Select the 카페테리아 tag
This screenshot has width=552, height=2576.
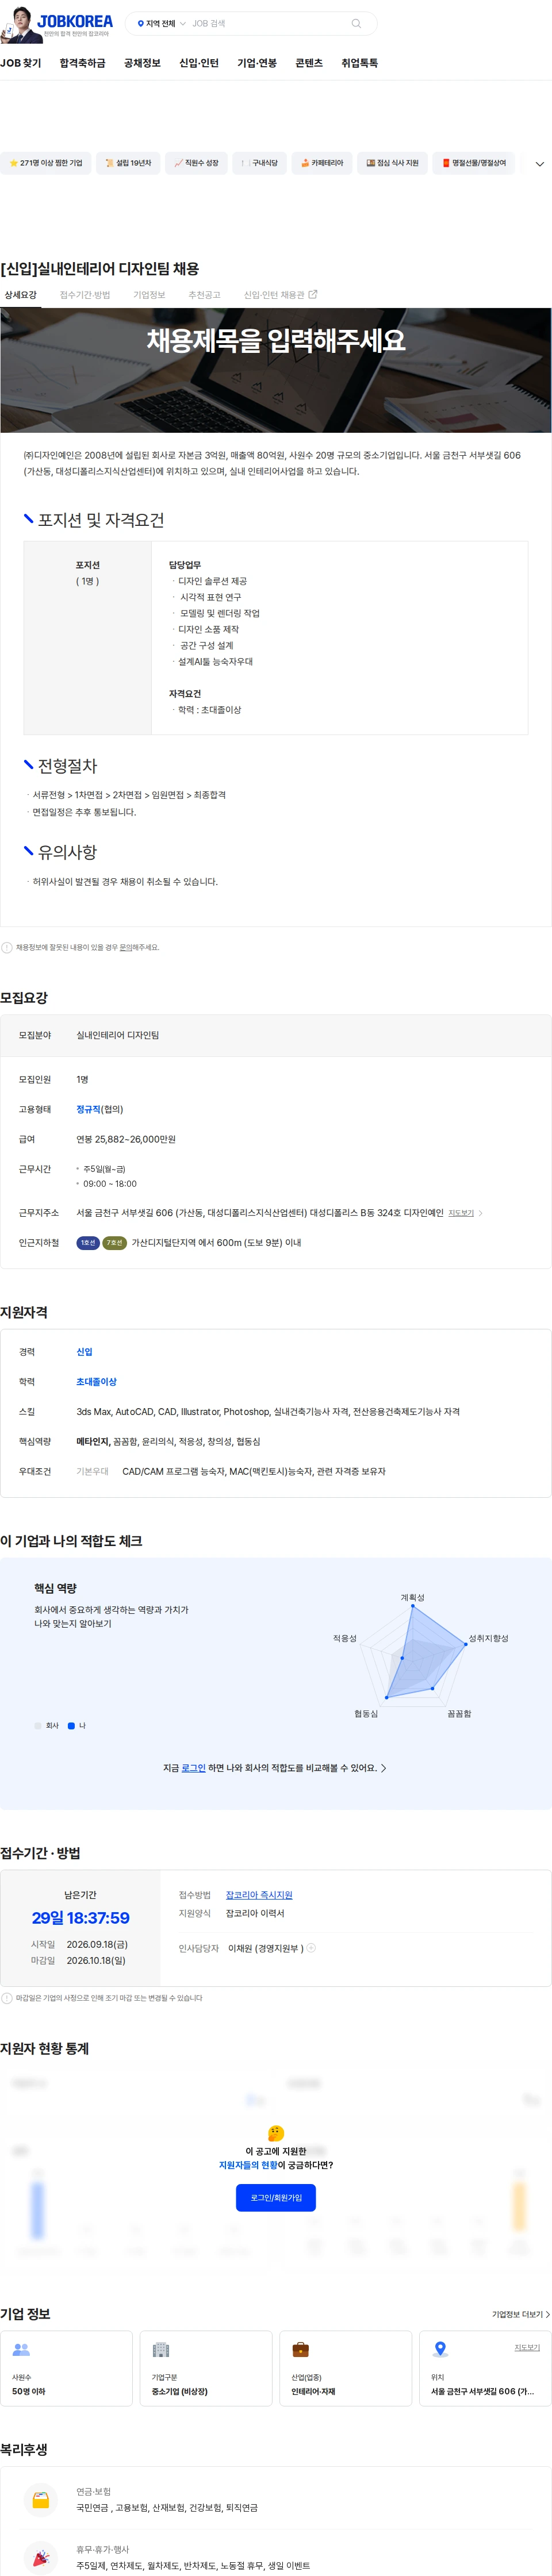(x=322, y=163)
